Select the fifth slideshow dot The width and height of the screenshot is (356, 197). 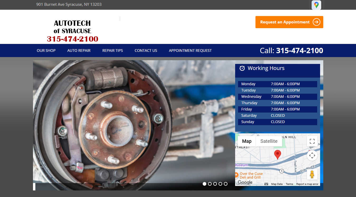click(x=226, y=184)
